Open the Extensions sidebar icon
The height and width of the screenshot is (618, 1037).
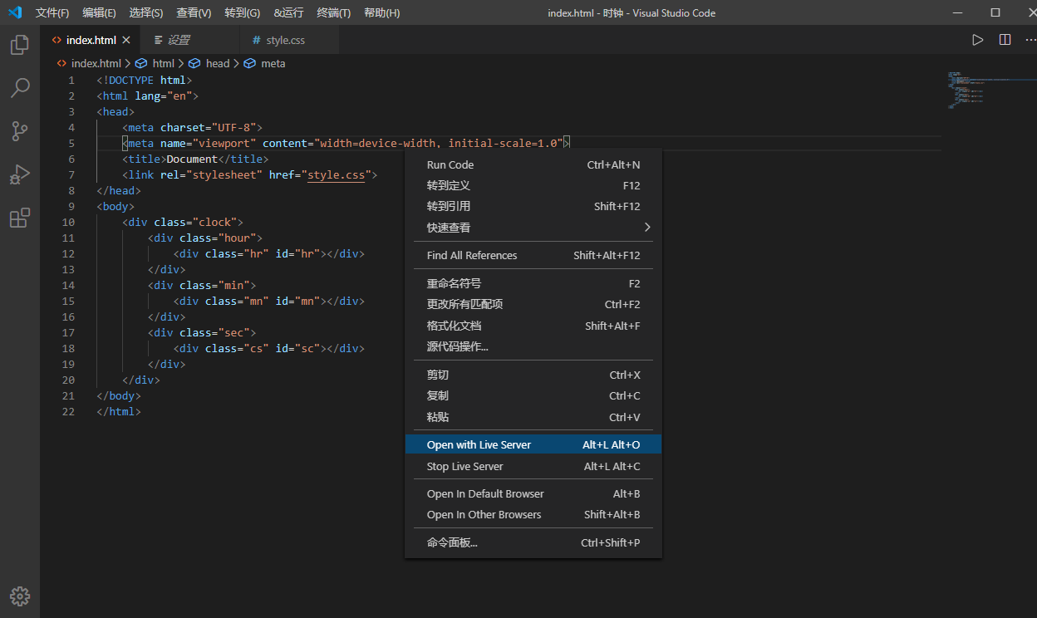pos(19,218)
